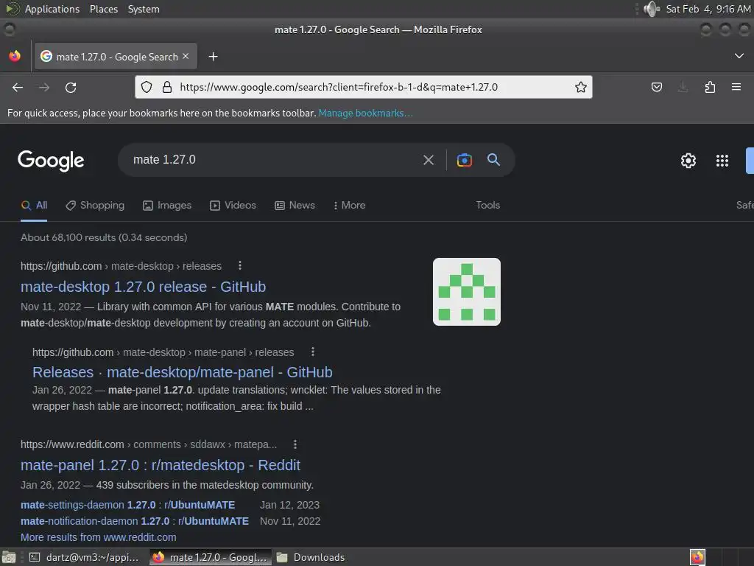Open Google apps grid icon
754x566 pixels.
(x=722, y=160)
